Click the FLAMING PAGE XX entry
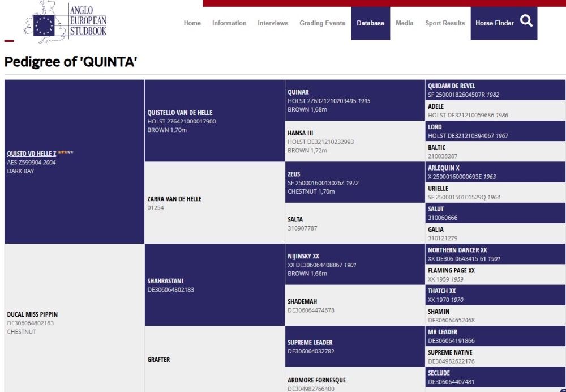The image size is (566, 392). click(495, 275)
